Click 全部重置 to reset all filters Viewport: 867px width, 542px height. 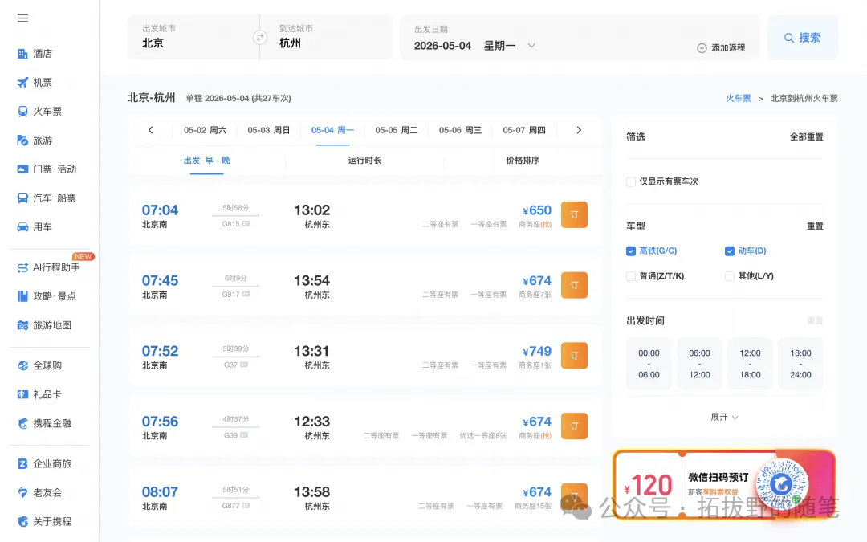806,137
